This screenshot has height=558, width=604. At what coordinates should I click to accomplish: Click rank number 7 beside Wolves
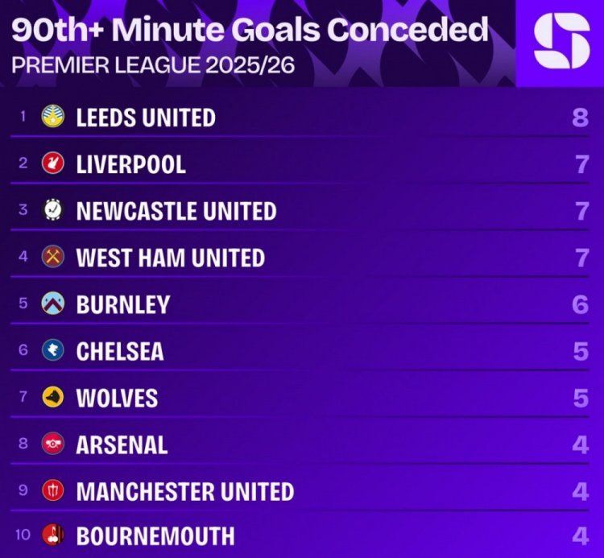(23, 397)
